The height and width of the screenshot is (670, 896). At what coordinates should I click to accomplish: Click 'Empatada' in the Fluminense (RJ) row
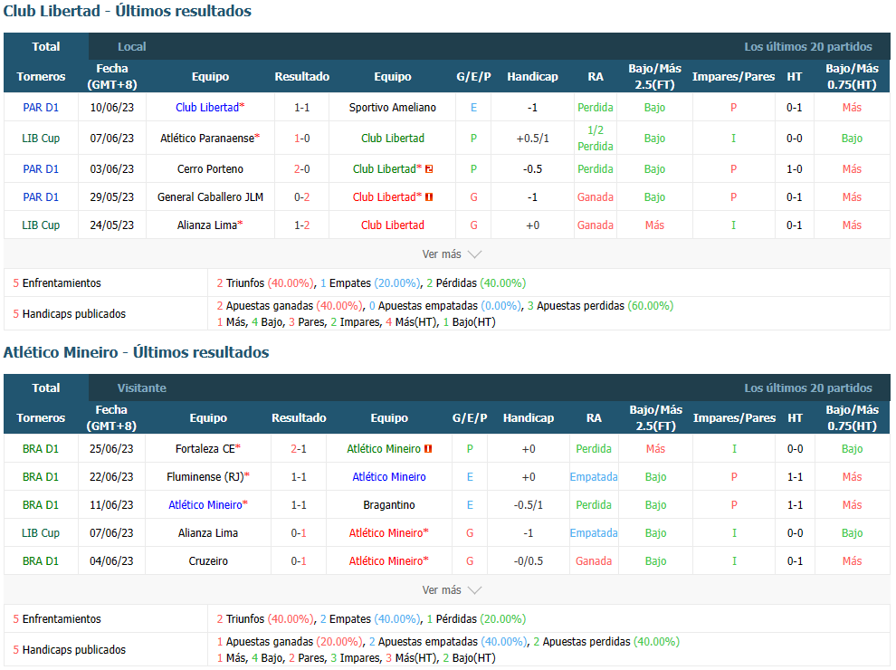point(594,477)
